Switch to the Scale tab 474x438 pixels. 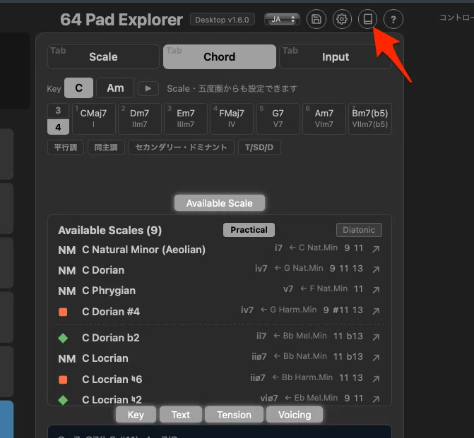[103, 56]
